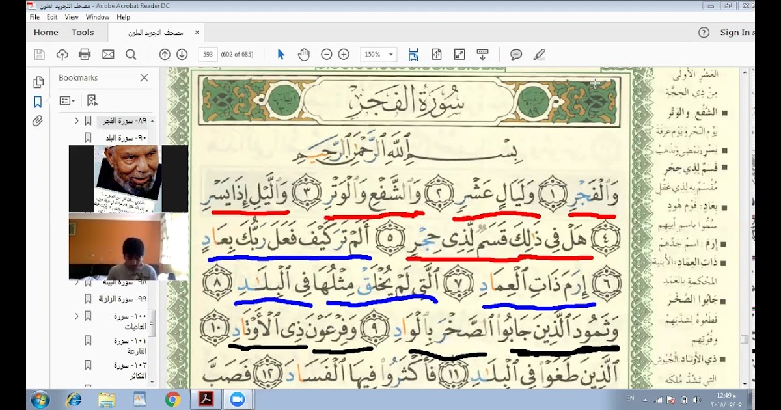Open Internet Explorer from the taskbar
The width and height of the screenshot is (781, 410).
(74, 400)
